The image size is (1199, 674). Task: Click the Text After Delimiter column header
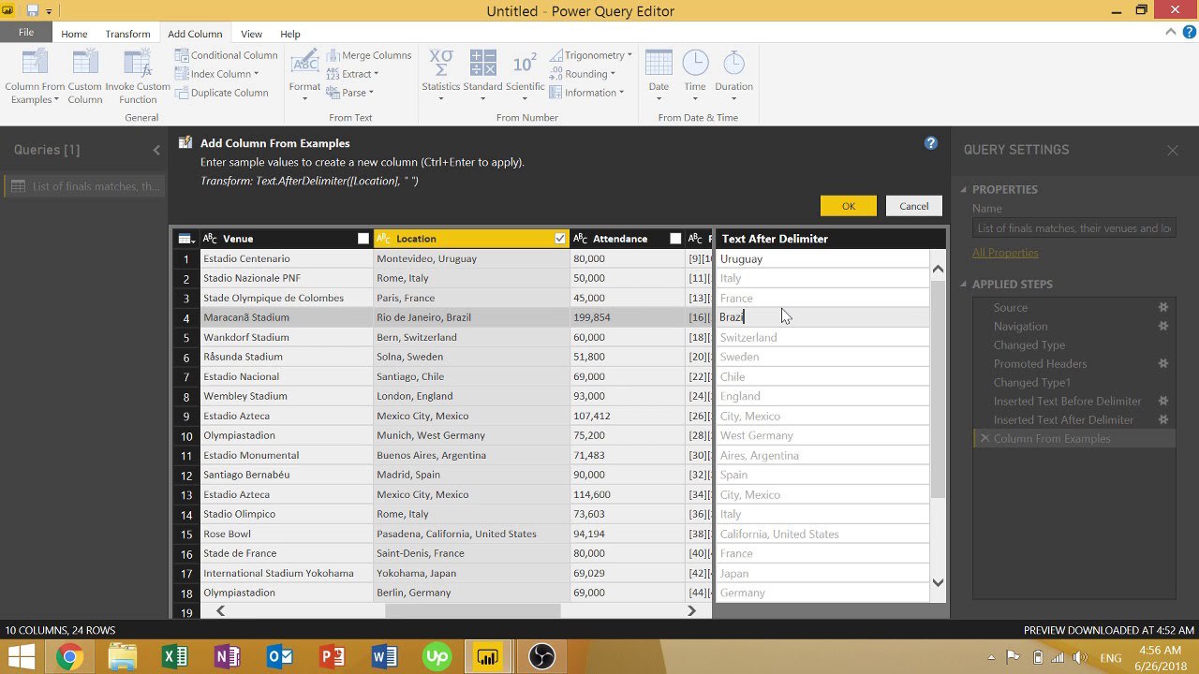point(830,239)
